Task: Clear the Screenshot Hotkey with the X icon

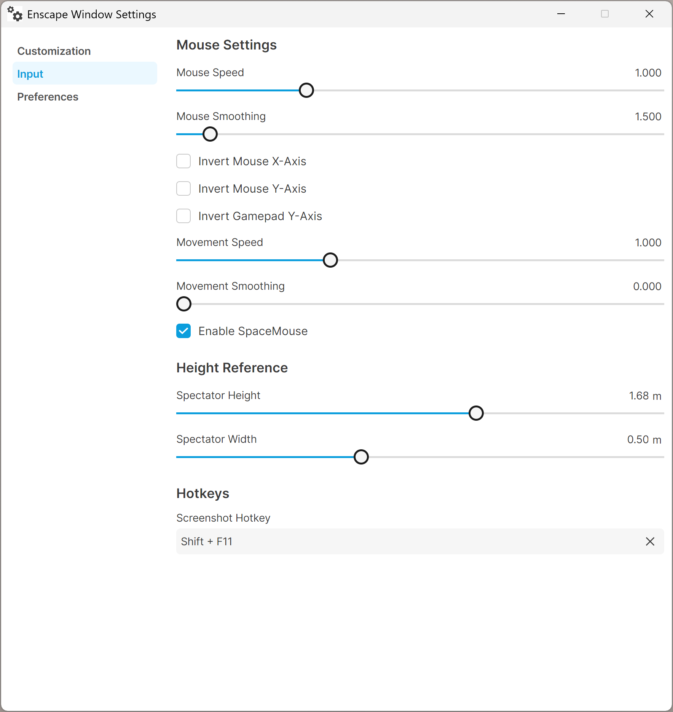Action: click(650, 542)
